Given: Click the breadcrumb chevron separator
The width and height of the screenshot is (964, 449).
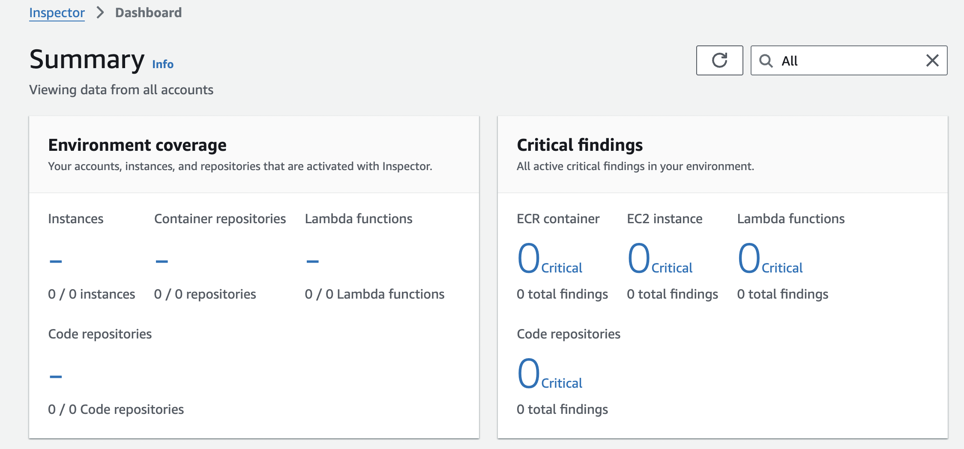Looking at the screenshot, I should coord(100,13).
